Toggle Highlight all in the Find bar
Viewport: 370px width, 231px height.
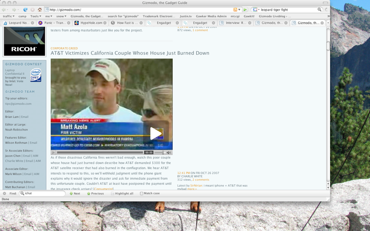[x=122, y=193]
